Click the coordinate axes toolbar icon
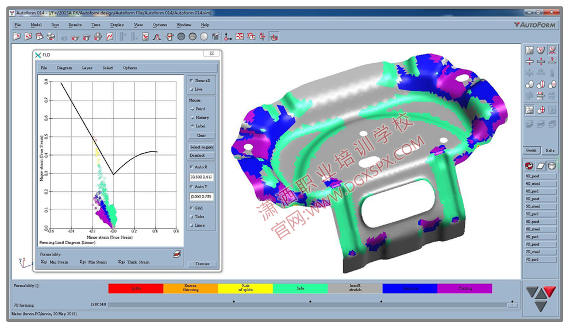The image size is (570, 329). [228, 36]
